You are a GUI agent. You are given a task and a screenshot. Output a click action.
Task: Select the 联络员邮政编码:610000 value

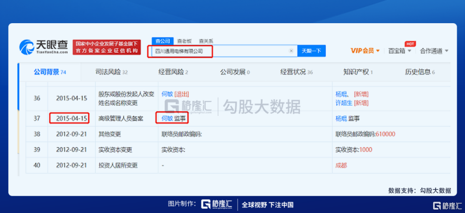coord(365,134)
